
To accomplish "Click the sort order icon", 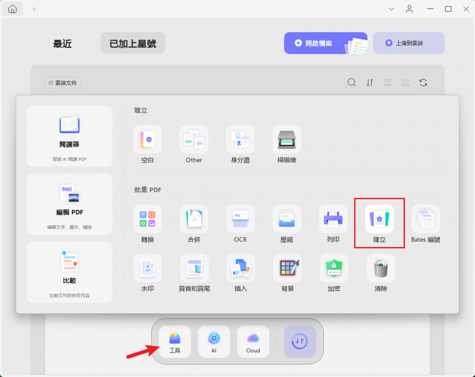I will 370,83.
